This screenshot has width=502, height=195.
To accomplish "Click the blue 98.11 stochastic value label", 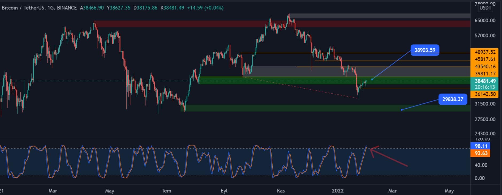I will (x=481, y=146).
